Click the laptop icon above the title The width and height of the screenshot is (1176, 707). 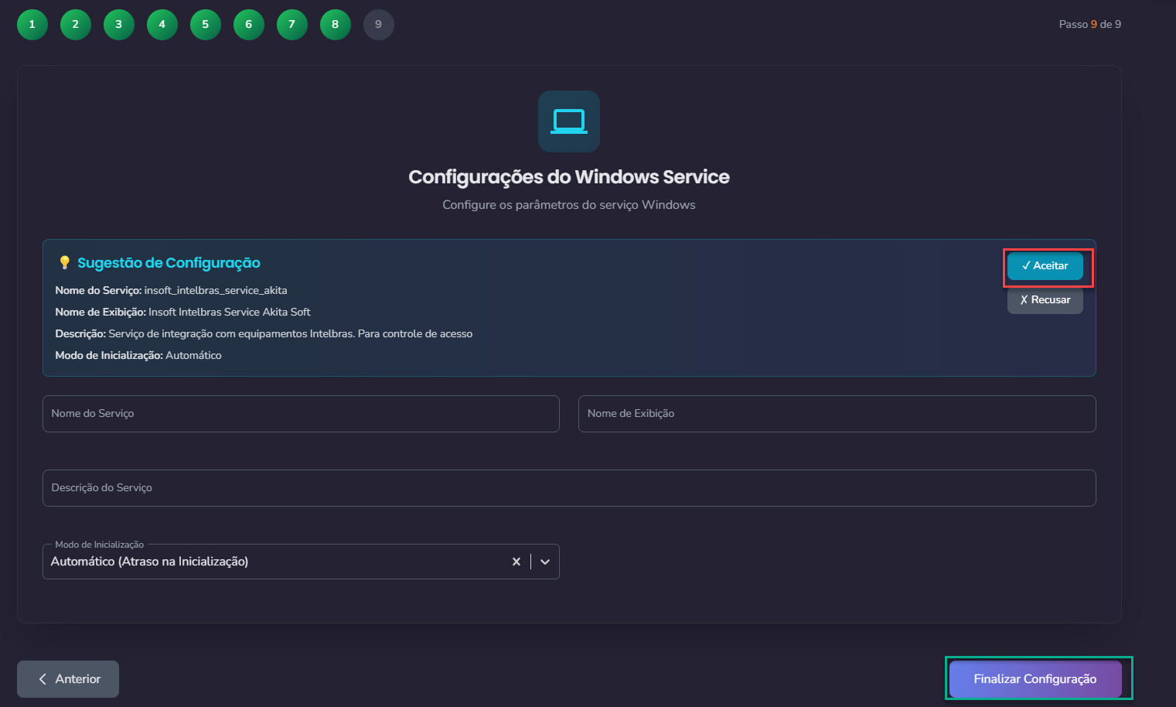coord(568,121)
